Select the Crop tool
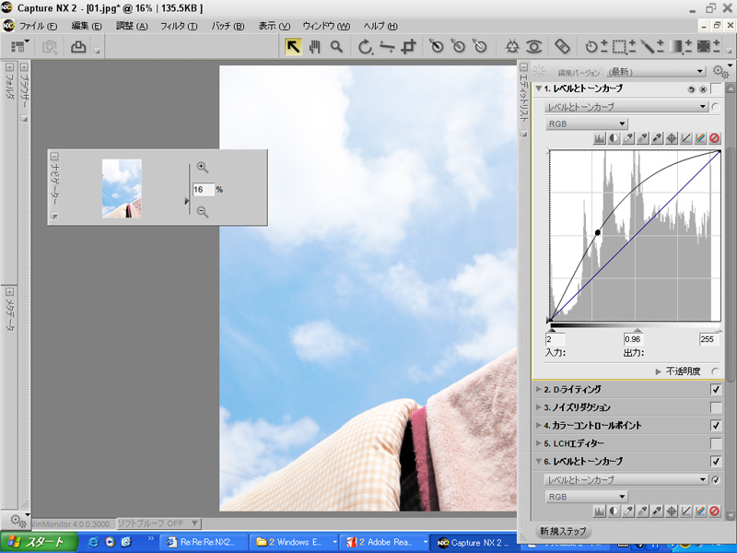Image resolution: width=737 pixels, height=553 pixels. (410, 46)
